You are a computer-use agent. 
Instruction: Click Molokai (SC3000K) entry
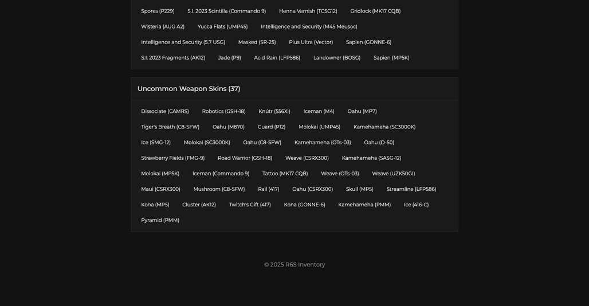click(x=207, y=143)
